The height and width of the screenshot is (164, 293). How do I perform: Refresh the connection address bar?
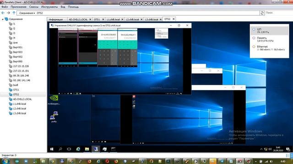(262, 13)
